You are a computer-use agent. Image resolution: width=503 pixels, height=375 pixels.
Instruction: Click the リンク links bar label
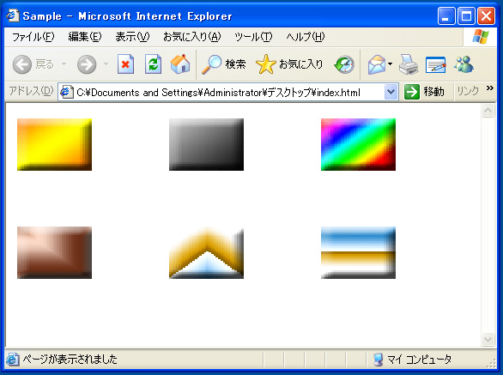[x=468, y=92]
